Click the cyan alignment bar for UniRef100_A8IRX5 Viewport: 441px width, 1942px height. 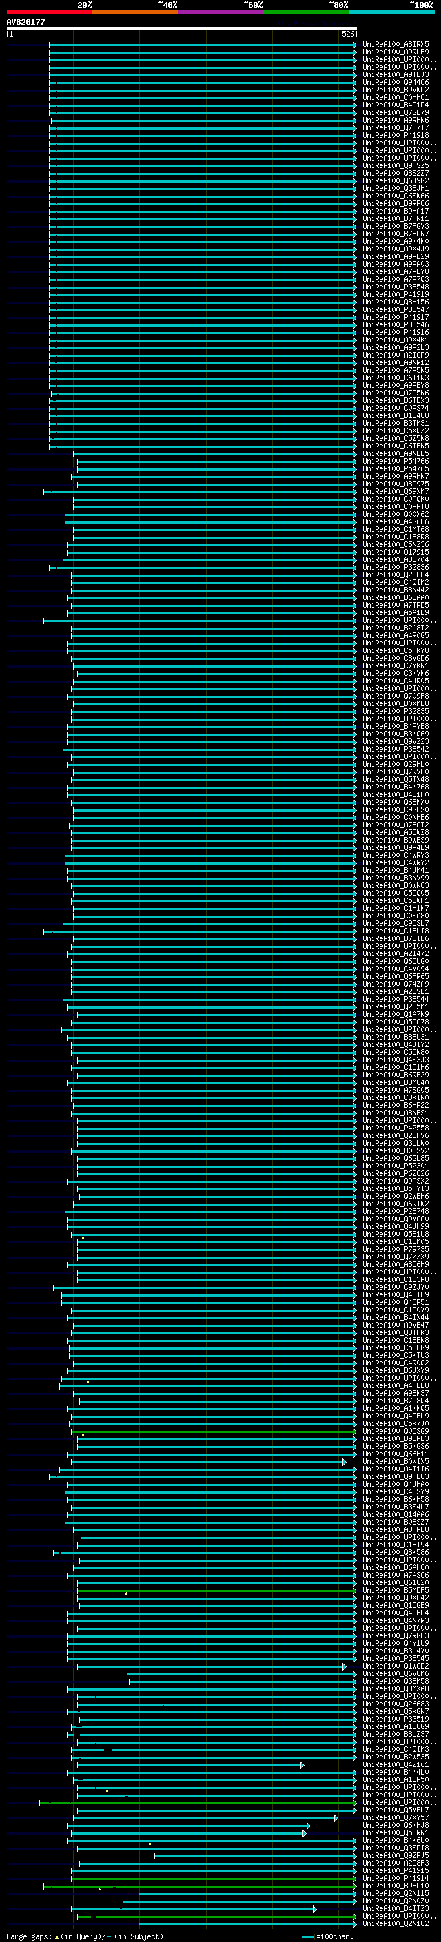203,45
